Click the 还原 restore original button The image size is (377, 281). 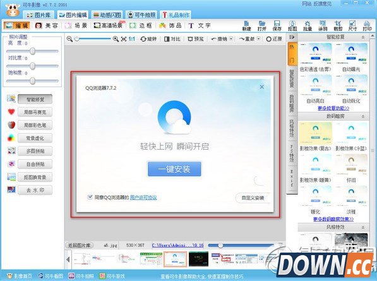pos(274,39)
